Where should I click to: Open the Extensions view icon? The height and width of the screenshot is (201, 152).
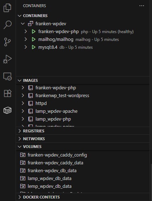click(7, 93)
